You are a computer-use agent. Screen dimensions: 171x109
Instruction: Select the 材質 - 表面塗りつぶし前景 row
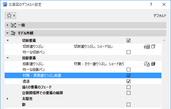click(83, 76)
